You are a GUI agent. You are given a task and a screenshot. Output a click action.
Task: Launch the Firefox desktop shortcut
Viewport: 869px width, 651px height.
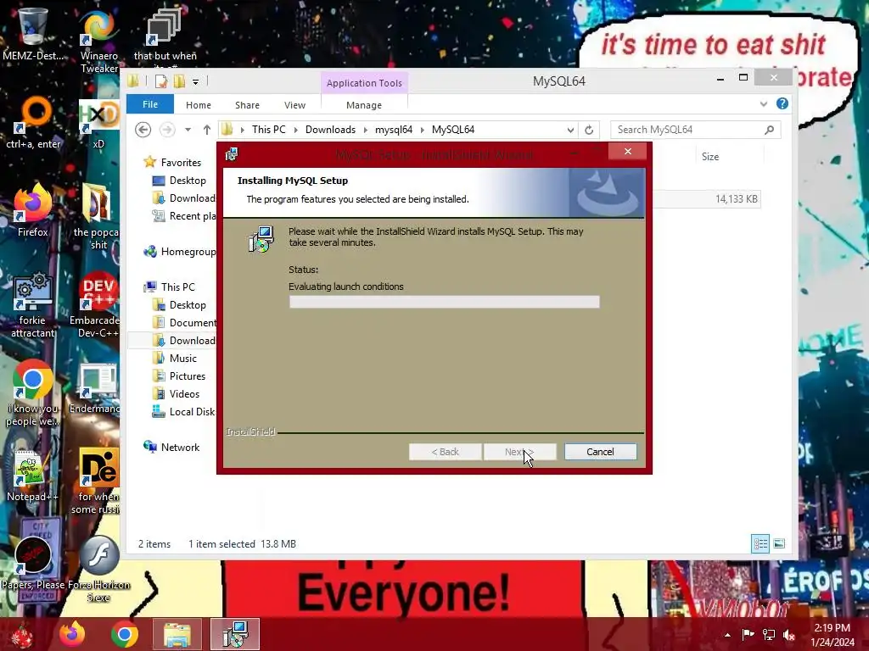coord(33,210)
